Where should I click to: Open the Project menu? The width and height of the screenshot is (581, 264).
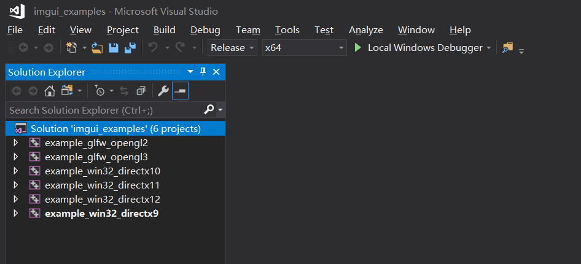(123, 30)
